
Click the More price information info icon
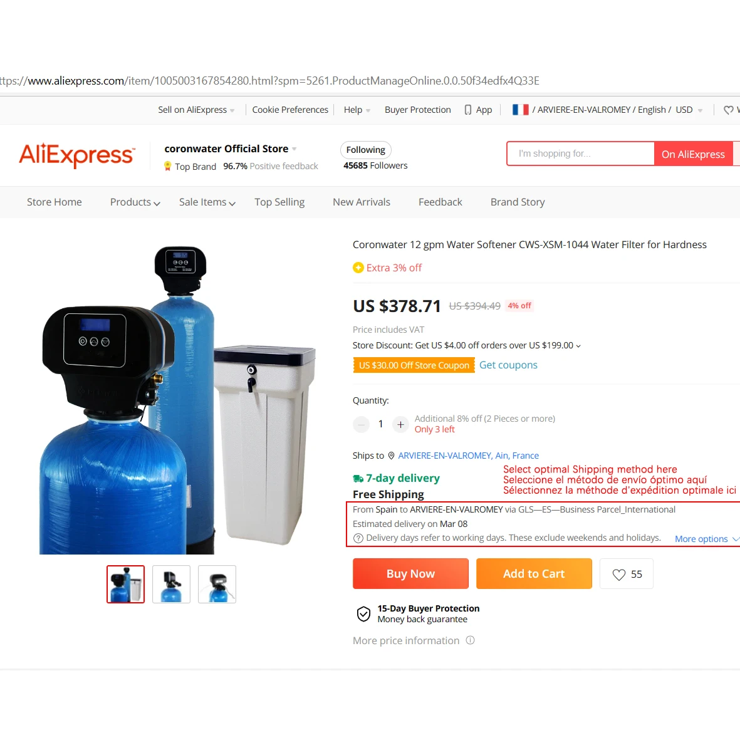pyautogui.click(x=470, y=640)
